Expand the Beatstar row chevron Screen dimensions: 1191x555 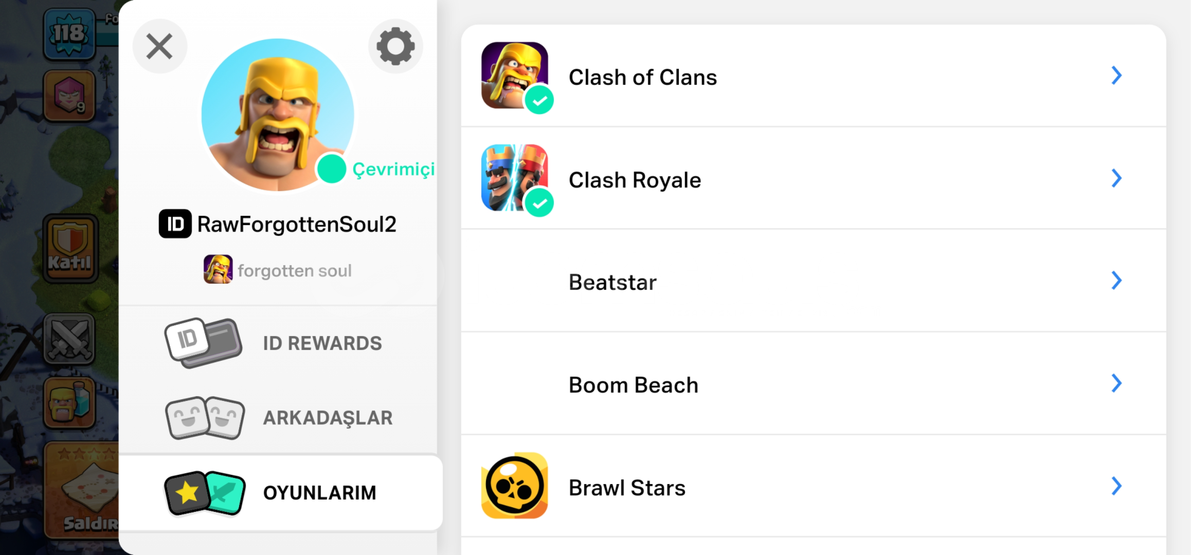point(1116,281)
